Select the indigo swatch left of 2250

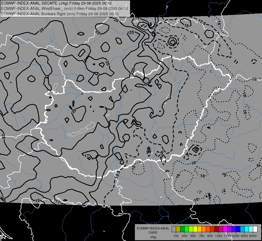pos(234,229)
